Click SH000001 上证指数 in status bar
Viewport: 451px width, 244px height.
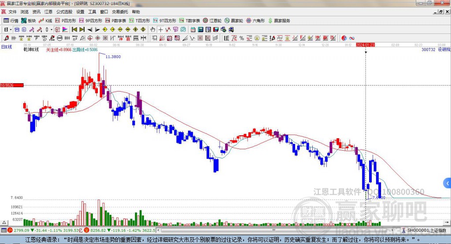point(427,230)
